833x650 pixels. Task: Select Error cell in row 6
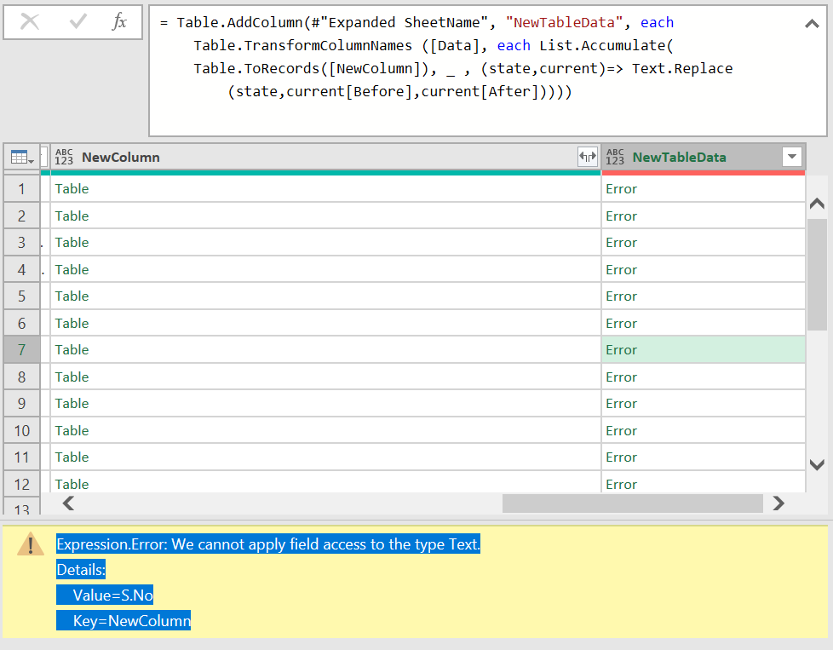pyautogui.click(x=704, y=323)
